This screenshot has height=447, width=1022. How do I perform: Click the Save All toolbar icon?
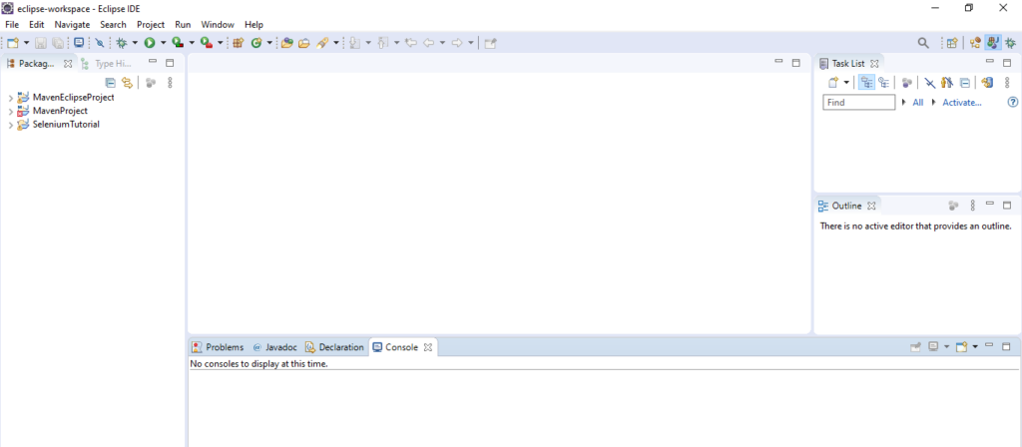pyautogui.click(x=57, y=43)
